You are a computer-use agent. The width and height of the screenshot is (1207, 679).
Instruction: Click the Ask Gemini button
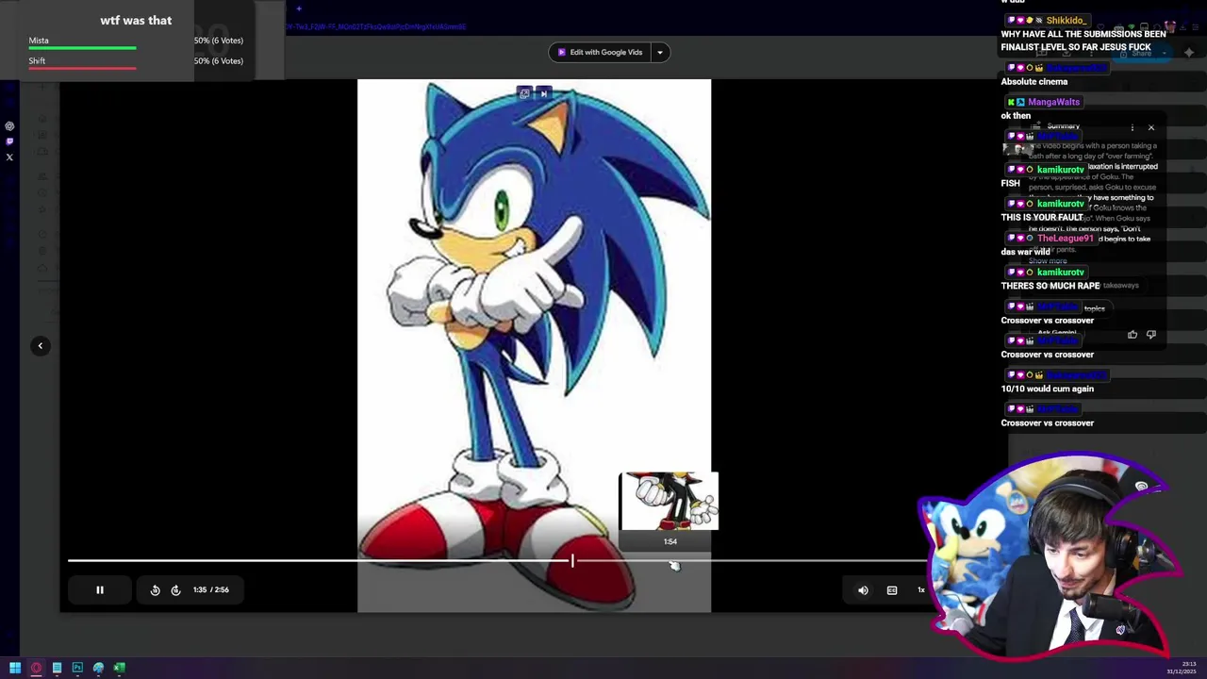coord(1056,333)
